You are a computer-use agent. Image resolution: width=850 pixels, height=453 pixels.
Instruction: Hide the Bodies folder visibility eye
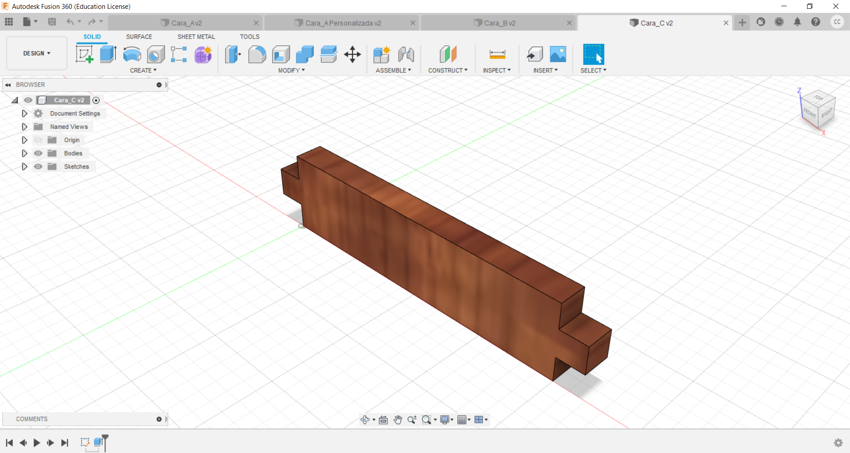(x=39, y=153)
